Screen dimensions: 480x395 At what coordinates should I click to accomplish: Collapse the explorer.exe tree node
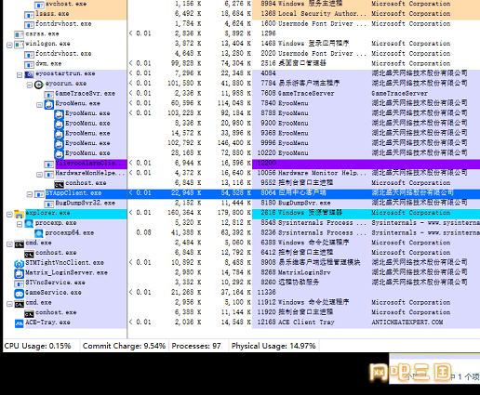click(9, 215)
